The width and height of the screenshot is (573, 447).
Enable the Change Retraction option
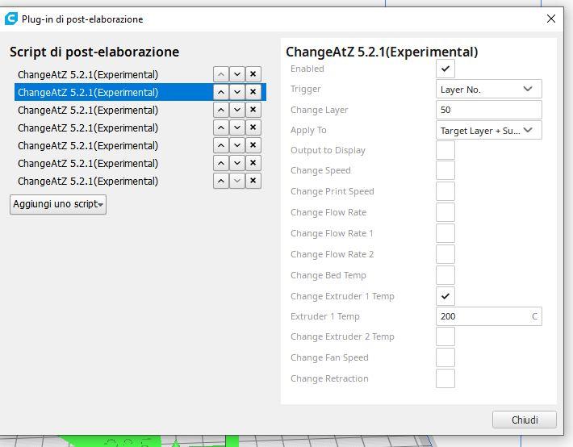pos(445,378)
